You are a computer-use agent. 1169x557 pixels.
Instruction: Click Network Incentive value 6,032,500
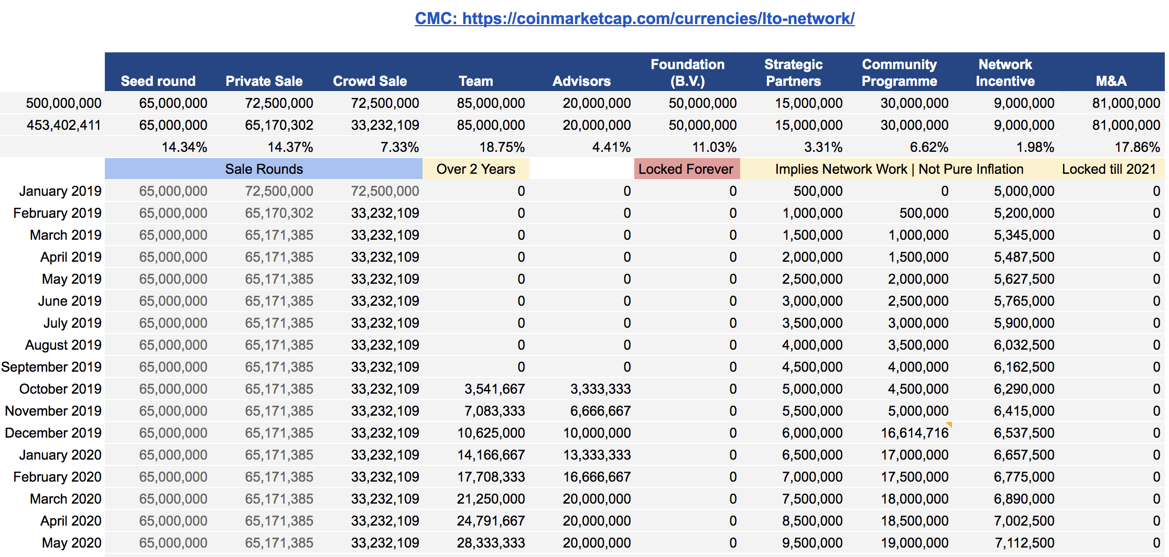1024,345
